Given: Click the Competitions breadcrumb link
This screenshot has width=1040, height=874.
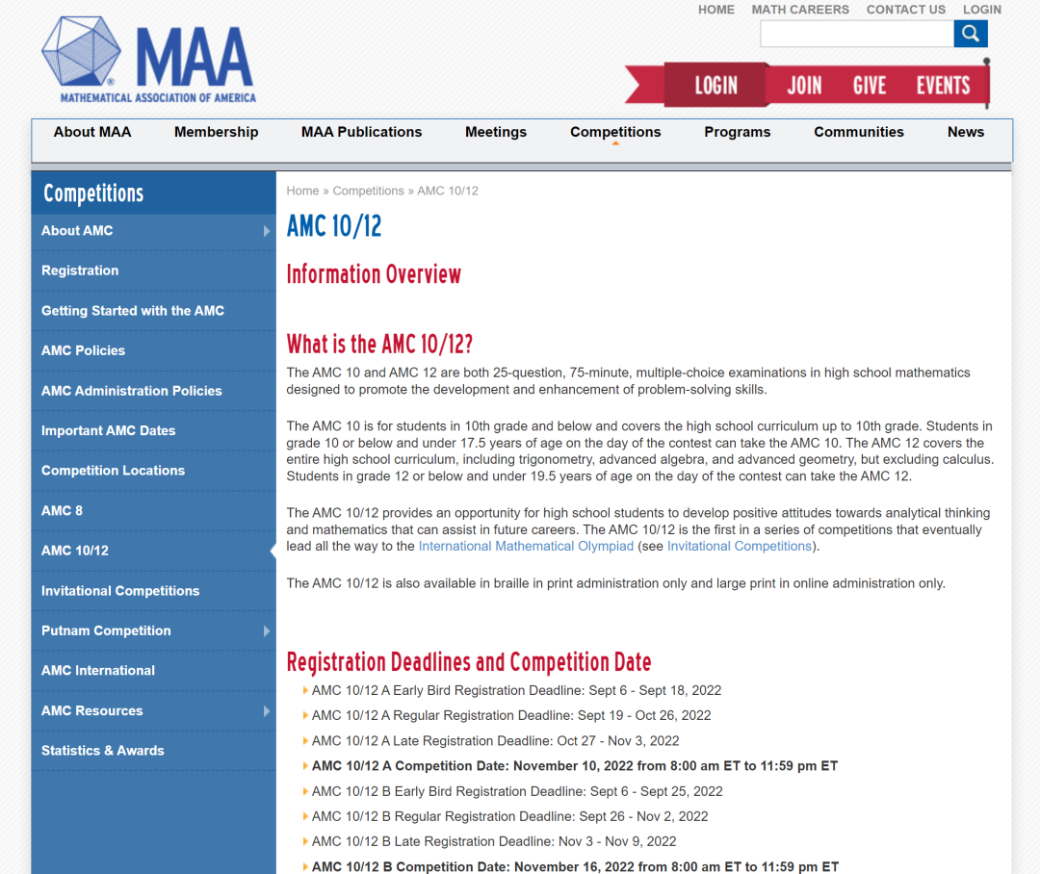Looking at the screenshot, I should click(368, 191).
